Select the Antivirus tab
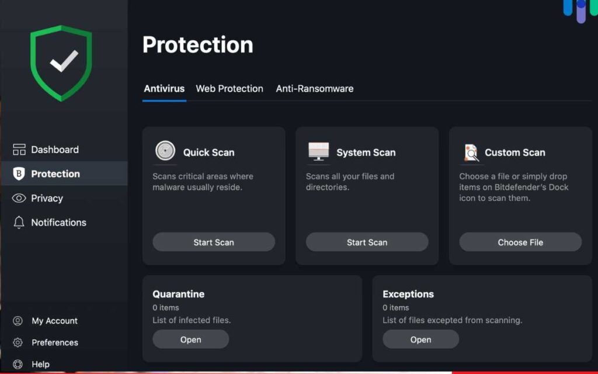 click(x=164, y=89)
